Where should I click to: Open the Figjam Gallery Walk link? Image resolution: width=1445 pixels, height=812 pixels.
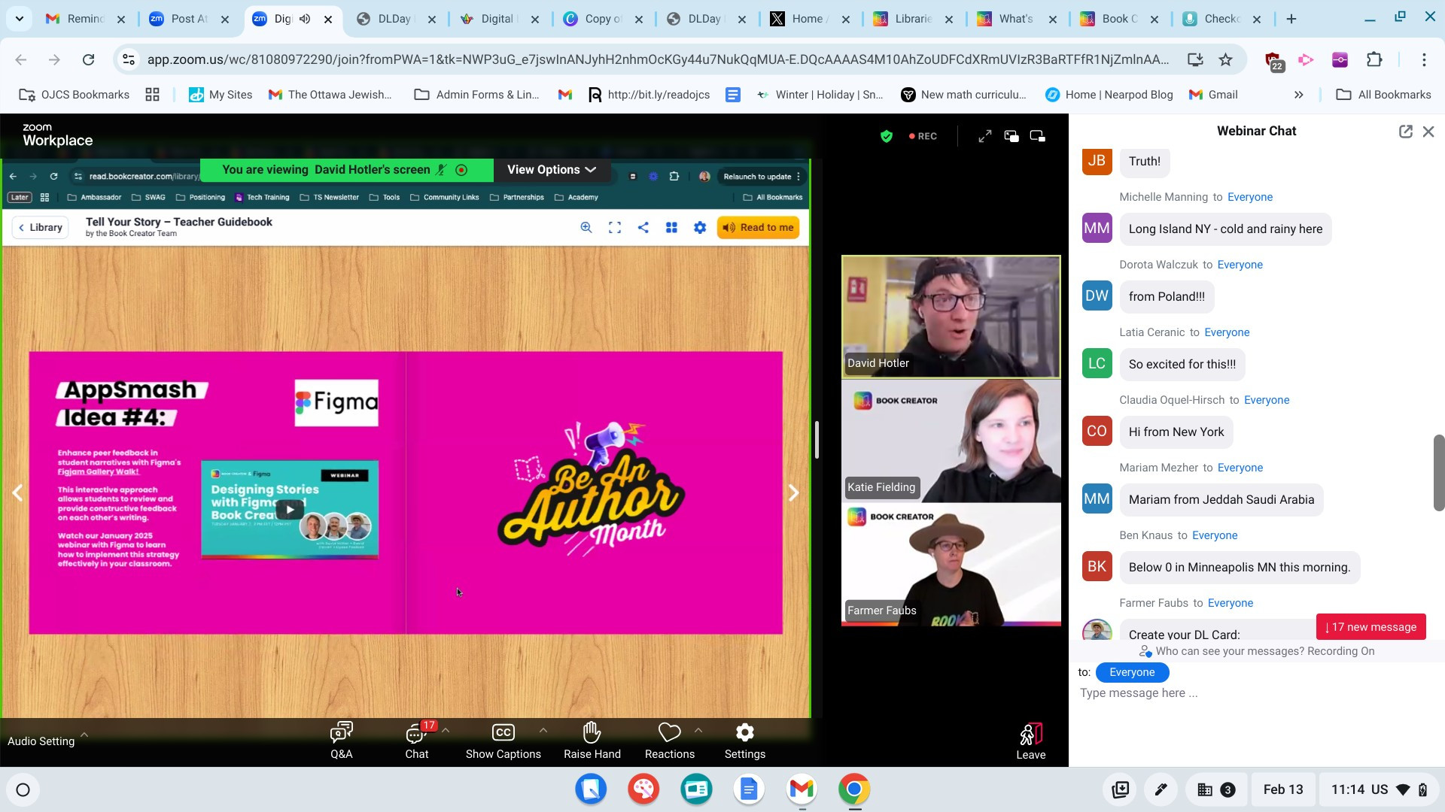[98, 472]
